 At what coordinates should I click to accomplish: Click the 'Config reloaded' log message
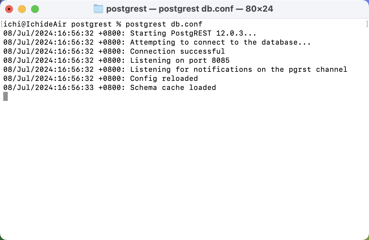click(x=164, y=79)
